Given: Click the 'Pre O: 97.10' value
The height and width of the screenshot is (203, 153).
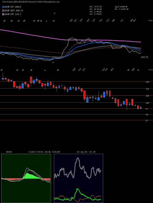Looking at the screenshot, I should coord(95,7).
